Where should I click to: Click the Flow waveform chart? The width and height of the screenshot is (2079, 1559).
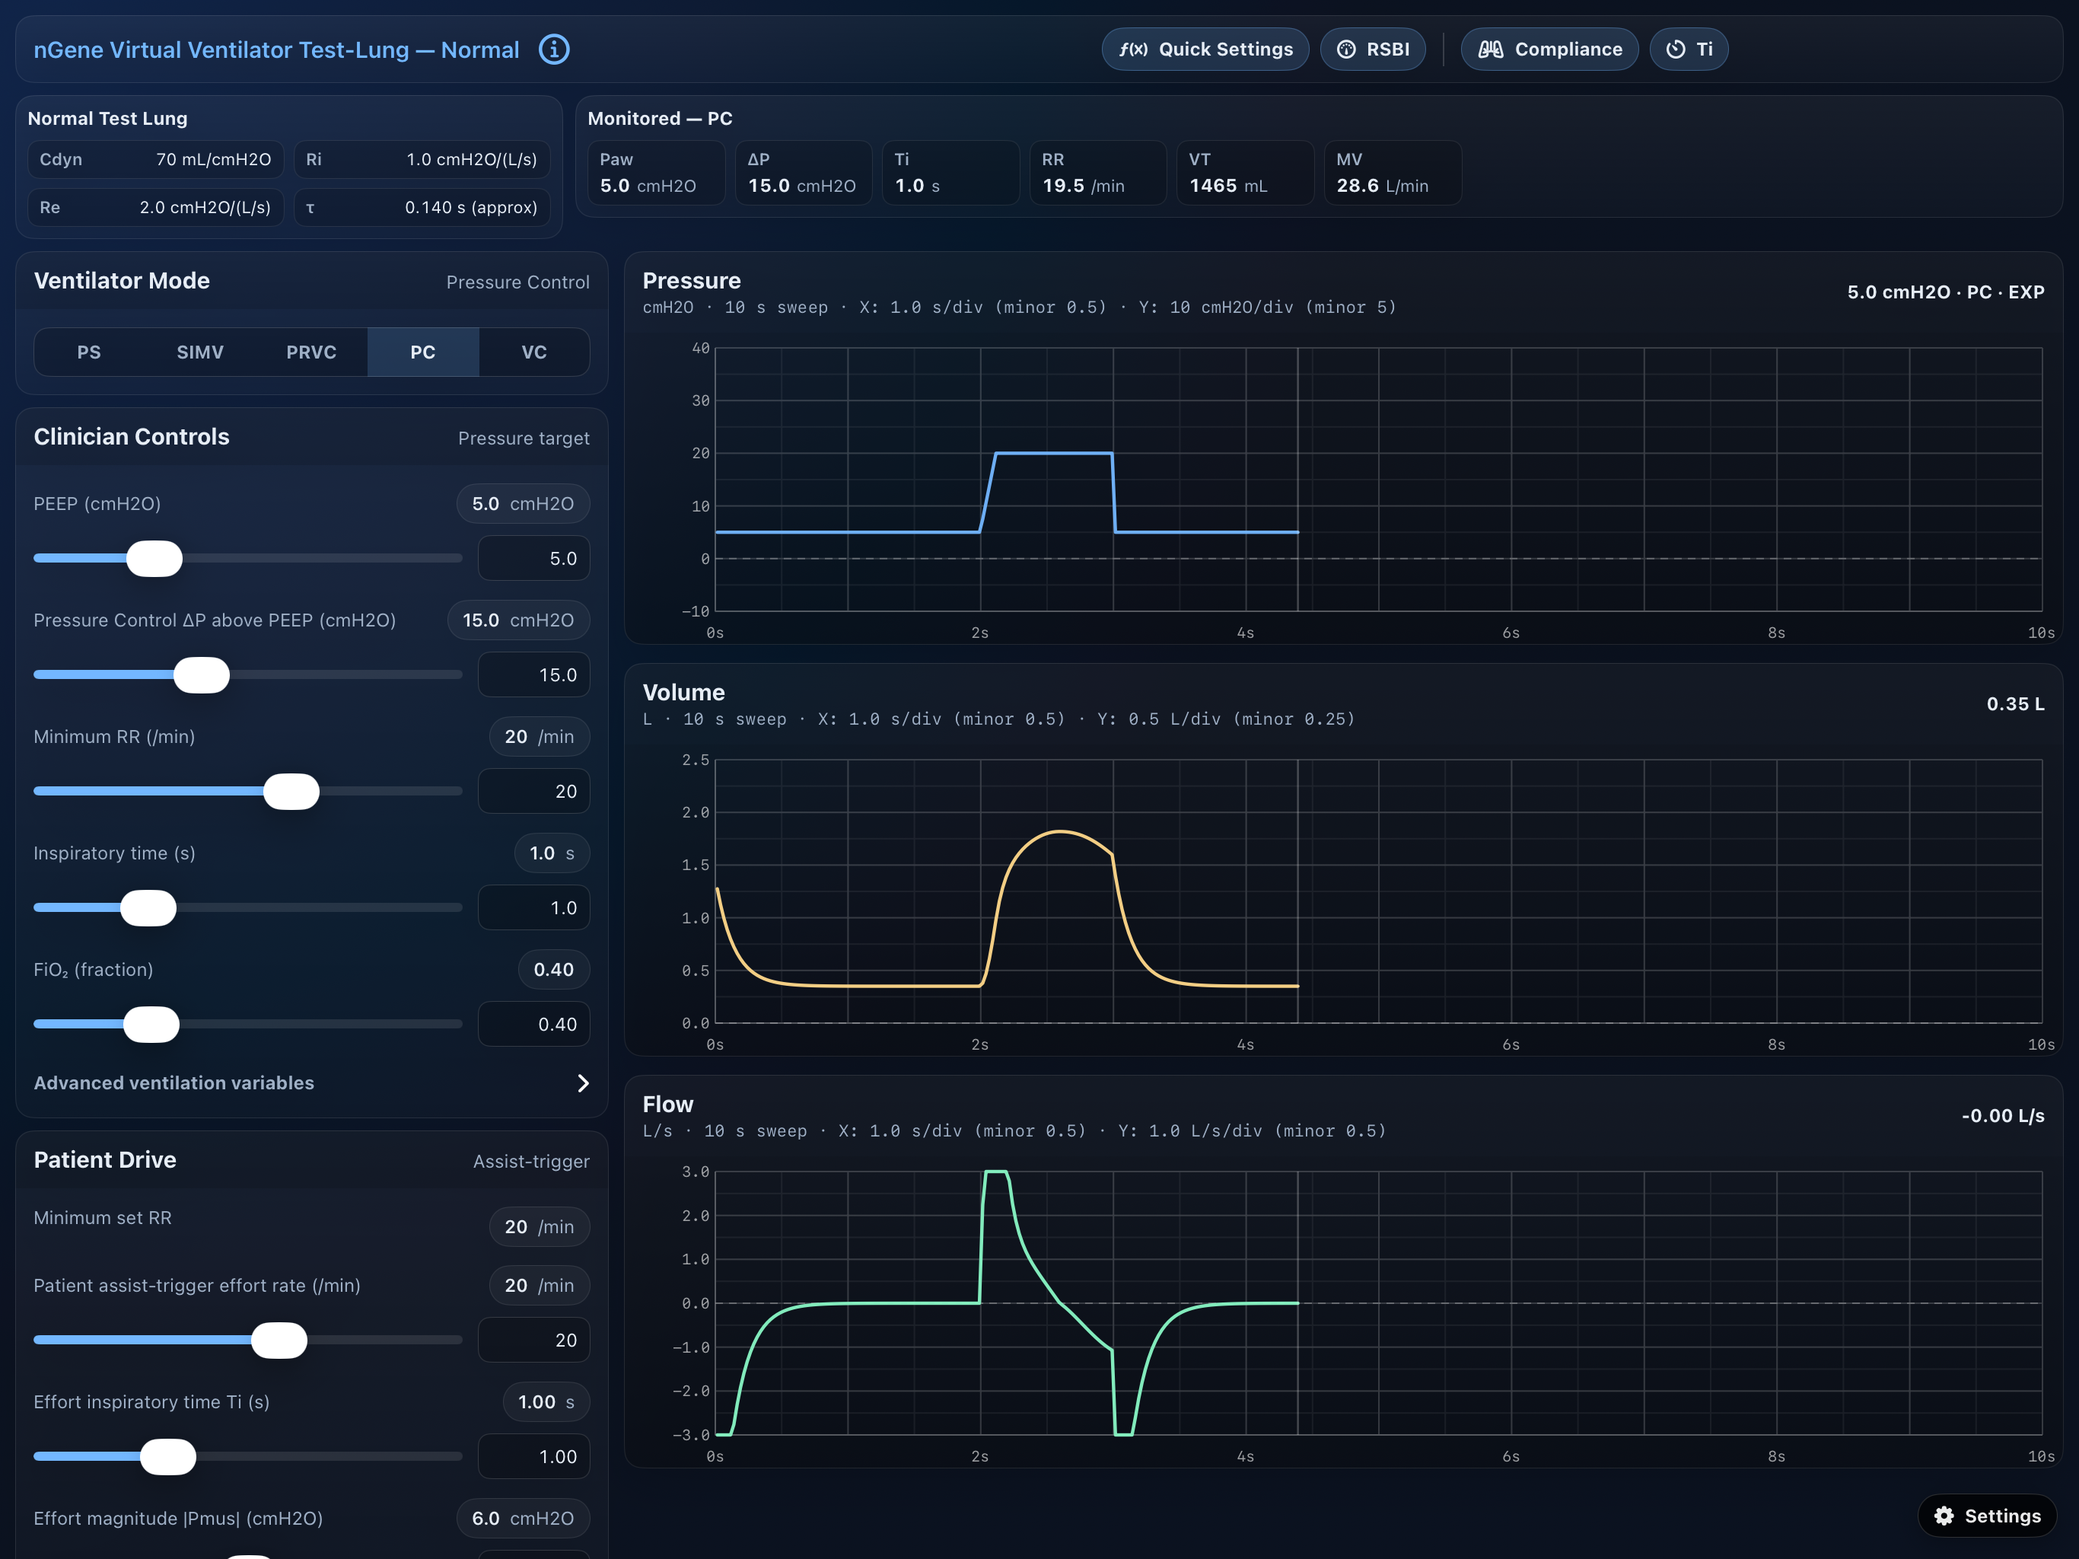pos(1378,1303)
